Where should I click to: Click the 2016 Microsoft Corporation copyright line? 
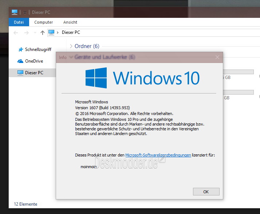[x=124, y=114]
